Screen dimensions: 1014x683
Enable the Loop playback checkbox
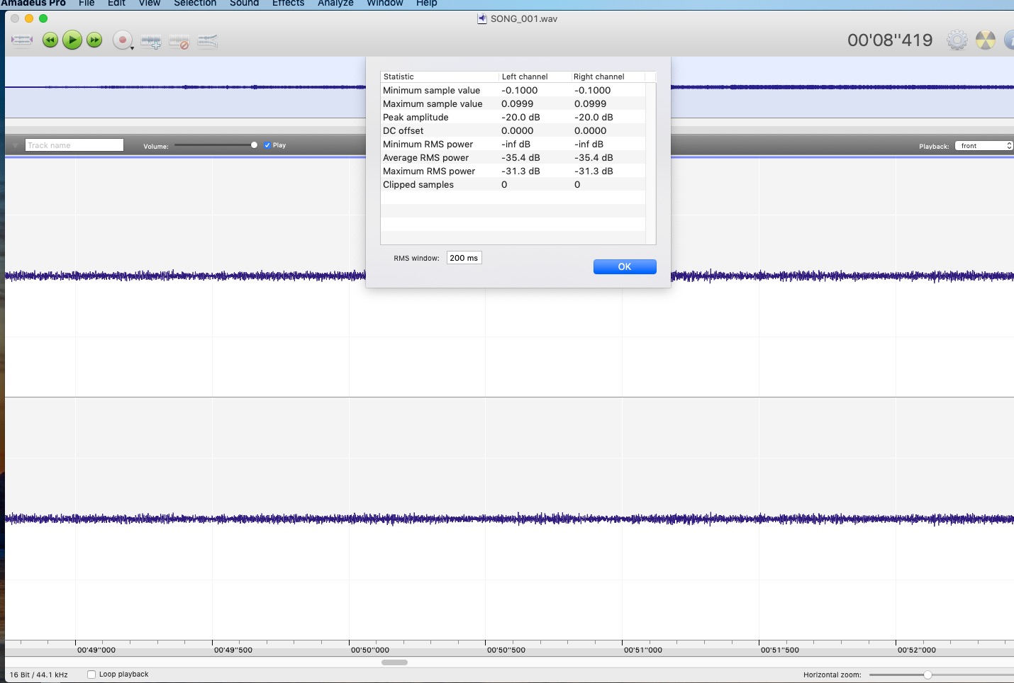(91, 674)
